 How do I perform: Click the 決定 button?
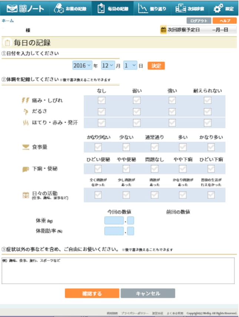[156, 66]
